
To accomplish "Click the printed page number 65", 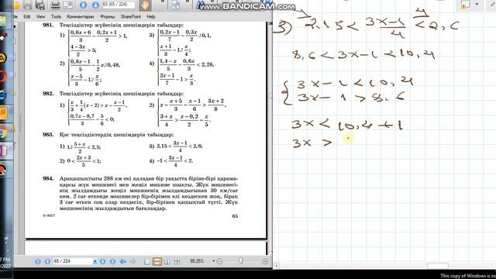I will coord(235,216).
